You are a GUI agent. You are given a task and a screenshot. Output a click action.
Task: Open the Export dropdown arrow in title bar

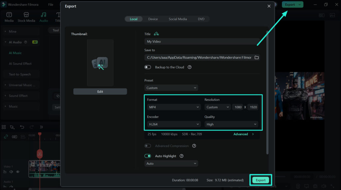(300, 5)
